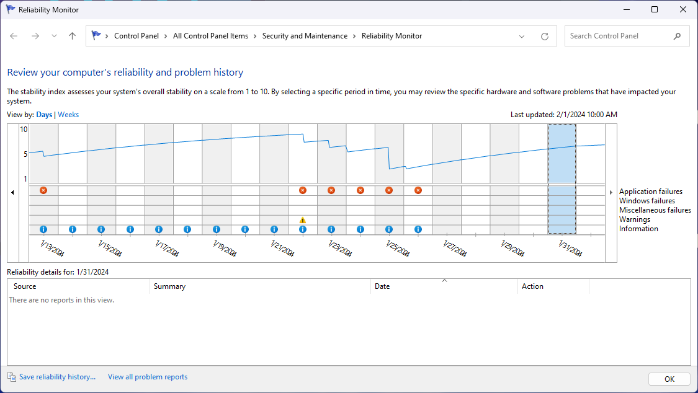Expand the chevron after Security and Maintenance
Image resolution: width=698 pixels, height=393 pixels.
(x=354, y=36)
